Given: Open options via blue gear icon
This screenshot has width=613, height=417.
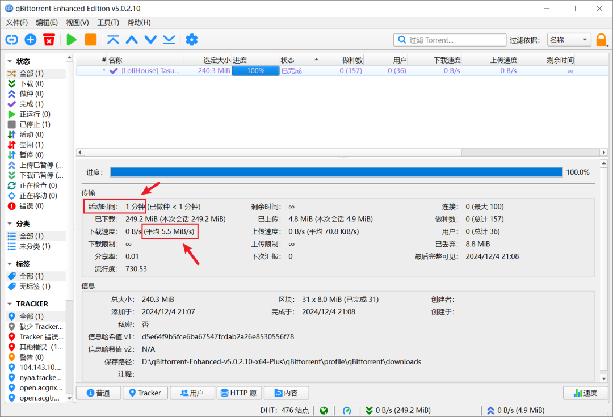Looking at the screenshot, I should pos(192,40).
